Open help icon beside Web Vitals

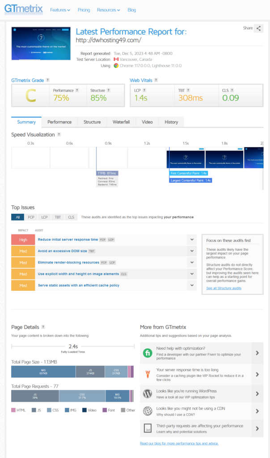pos(156,80)
